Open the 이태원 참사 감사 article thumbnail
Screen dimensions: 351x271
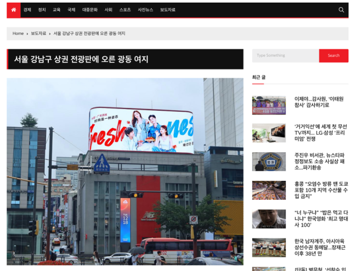(269, 105)
